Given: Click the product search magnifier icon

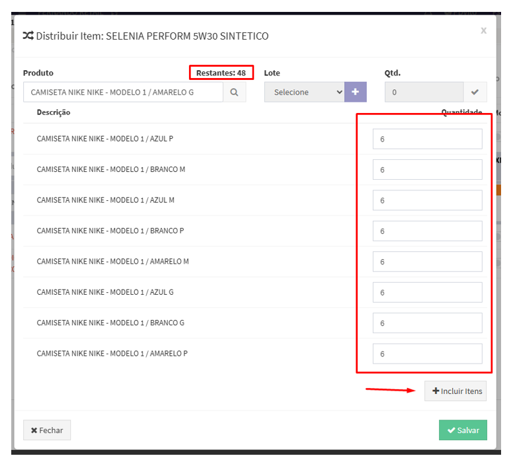Looking at the screenshot, I should pos(234,93).
